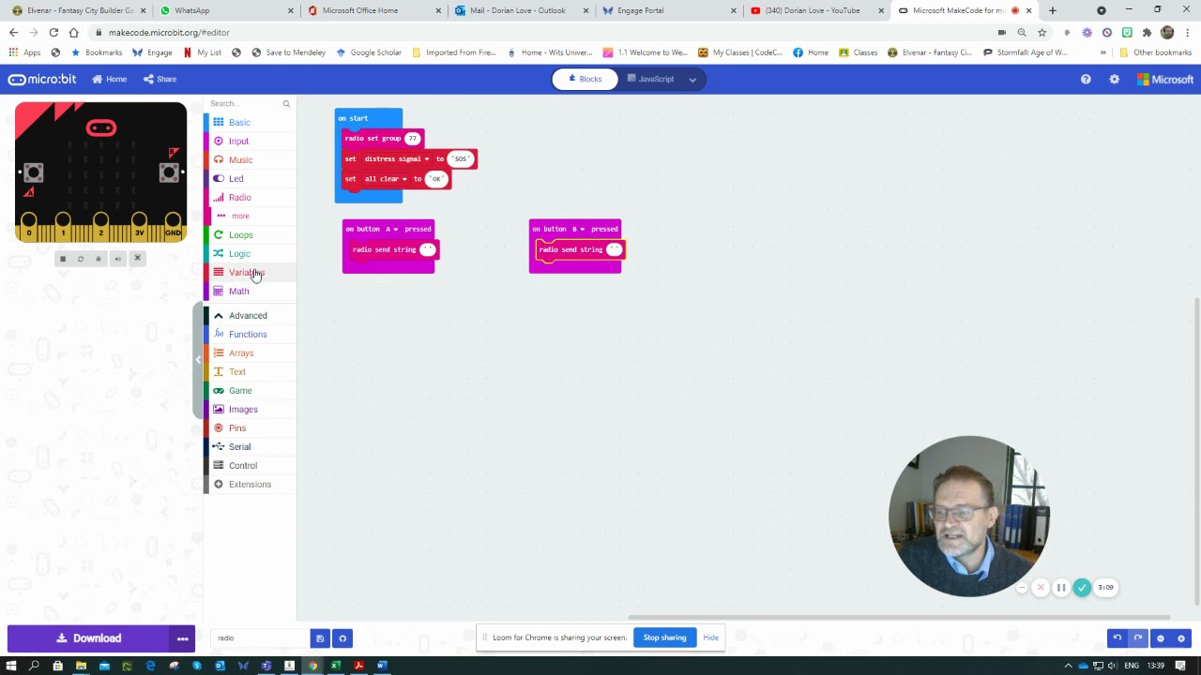Open the 'distress signal' variable dropdown
The width and height of the screenshot is (1201, 675).
tap(397, 158)
